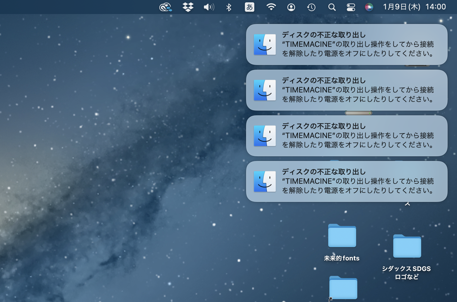Click the date and time 1月9日(木) 14:00
Viewport: 457px width, 302px height.
point(414,7)
